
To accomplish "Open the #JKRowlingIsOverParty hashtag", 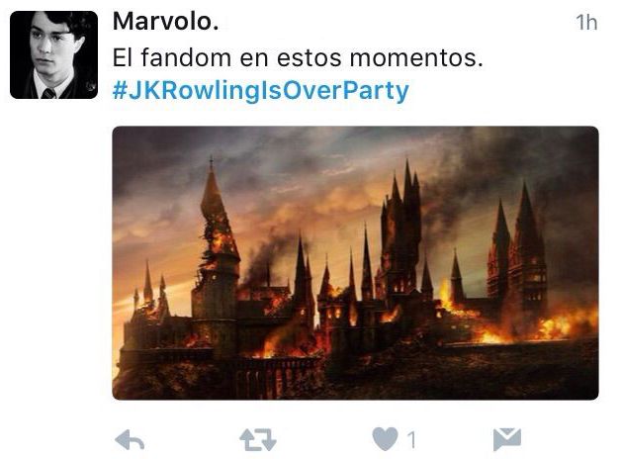I will coord(261,91).
